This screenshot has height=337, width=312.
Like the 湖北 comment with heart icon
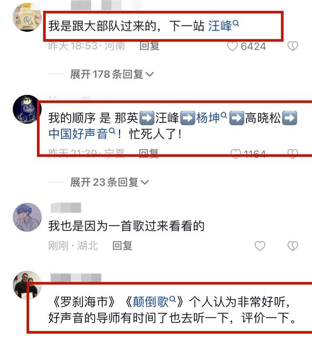click(x=260, y=246)
